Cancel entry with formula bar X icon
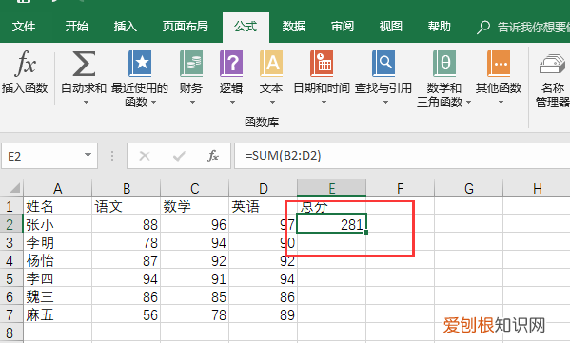The height and width of the screenshot is (343, 570). (x=145, y=156)
